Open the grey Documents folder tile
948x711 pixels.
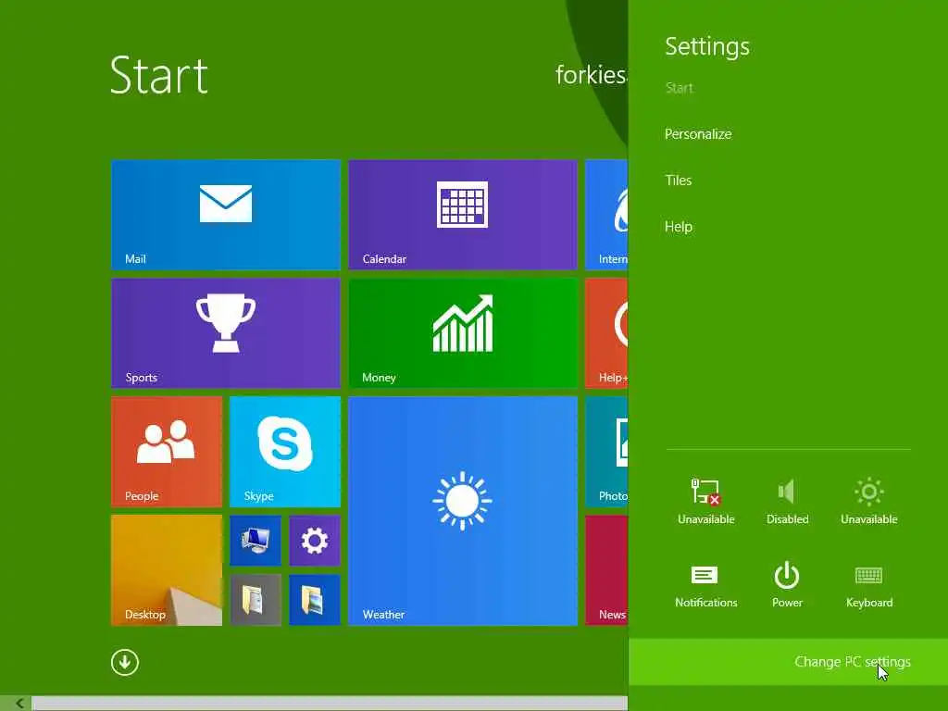tap(256, 599)
